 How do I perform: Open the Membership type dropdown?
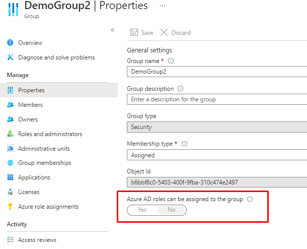[216, 155]
